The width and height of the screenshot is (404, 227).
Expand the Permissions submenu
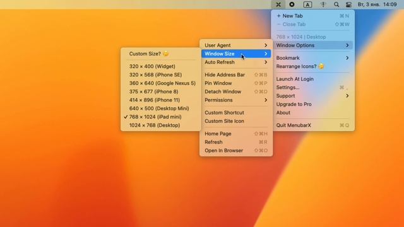coord(236,100)
